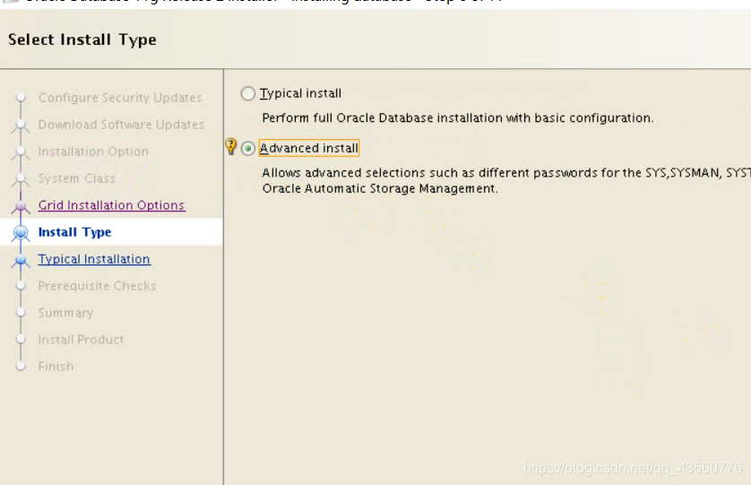Click the Typical install label text
The width and height of the screenshot is (751, 485).
(301, 93)
